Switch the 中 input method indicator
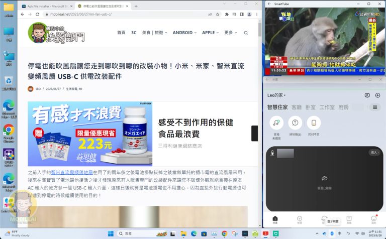The height and width of the screenshot is (239, 386). (339, 233)
